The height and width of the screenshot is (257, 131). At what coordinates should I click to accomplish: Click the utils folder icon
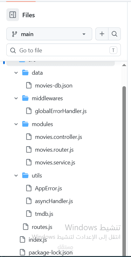tap(25, 176)
